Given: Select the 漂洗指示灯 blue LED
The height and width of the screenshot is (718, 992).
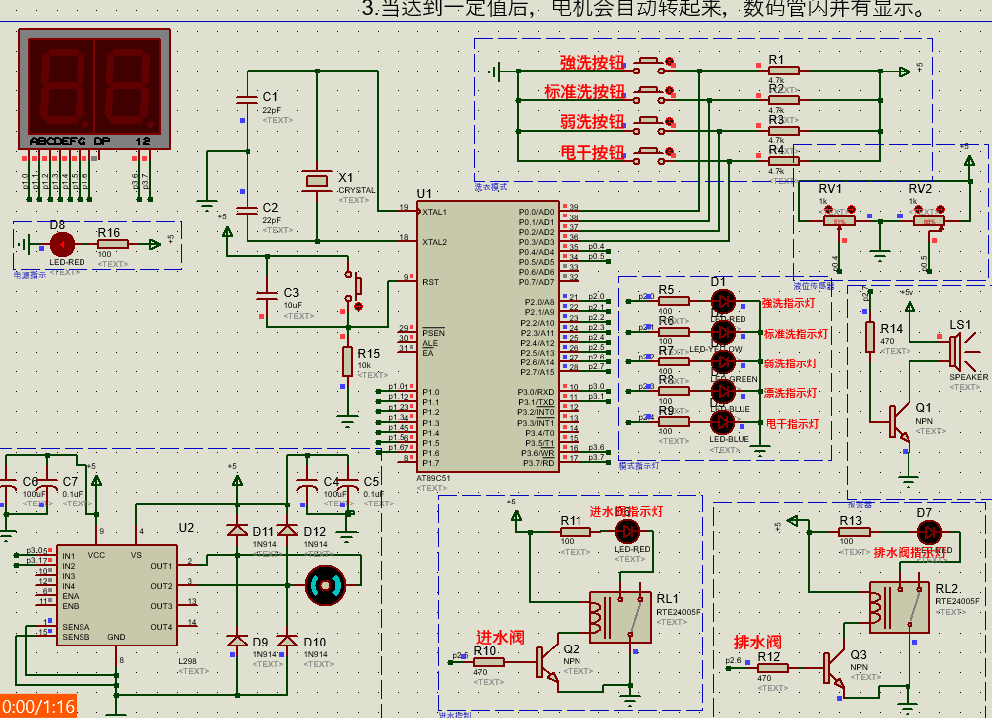Looking at the screenshot, I should tap(723, 392).
